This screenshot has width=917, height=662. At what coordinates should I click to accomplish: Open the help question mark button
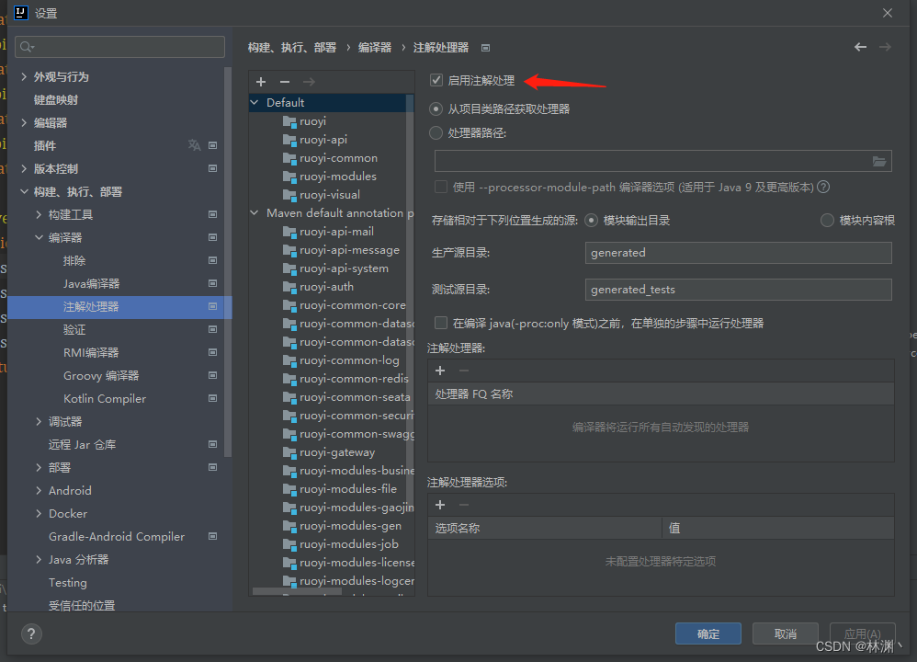click(31, 633)
